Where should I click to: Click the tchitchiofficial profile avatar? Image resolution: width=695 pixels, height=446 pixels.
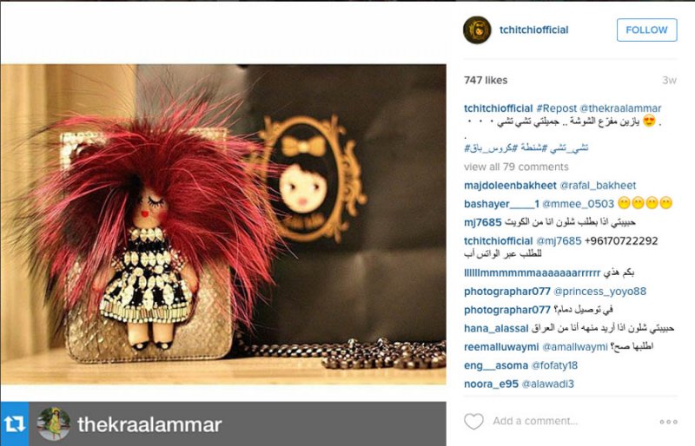pyautogui.click(x=477, y=30)
